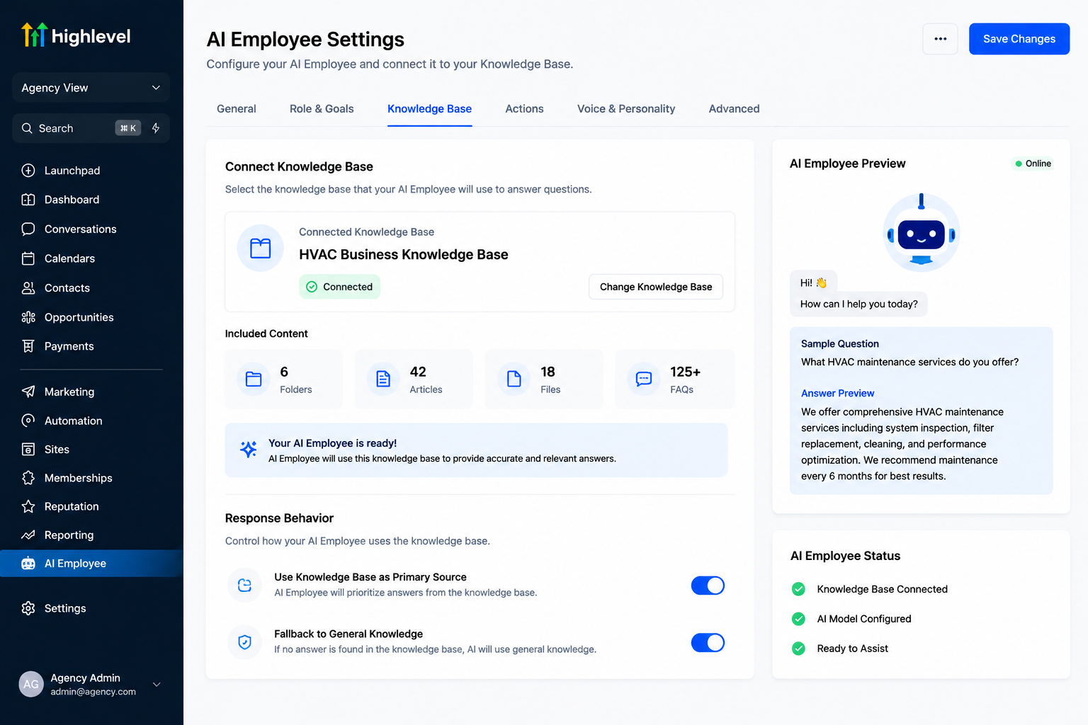Click the HighLevel logo

[x=76, y=35]
